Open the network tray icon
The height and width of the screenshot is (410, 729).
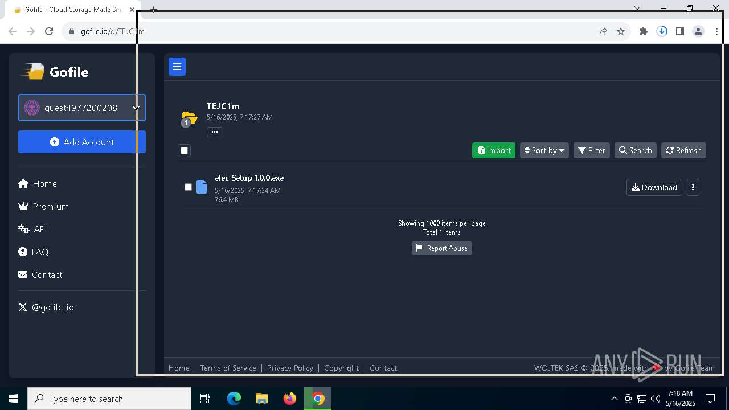pyautogui.click(x=642, y=399)
